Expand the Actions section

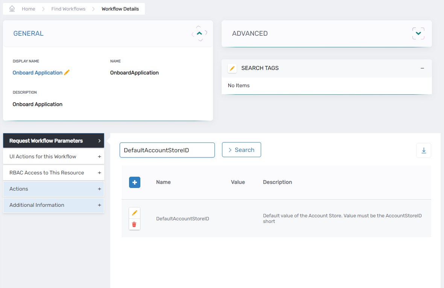(99, 189)
